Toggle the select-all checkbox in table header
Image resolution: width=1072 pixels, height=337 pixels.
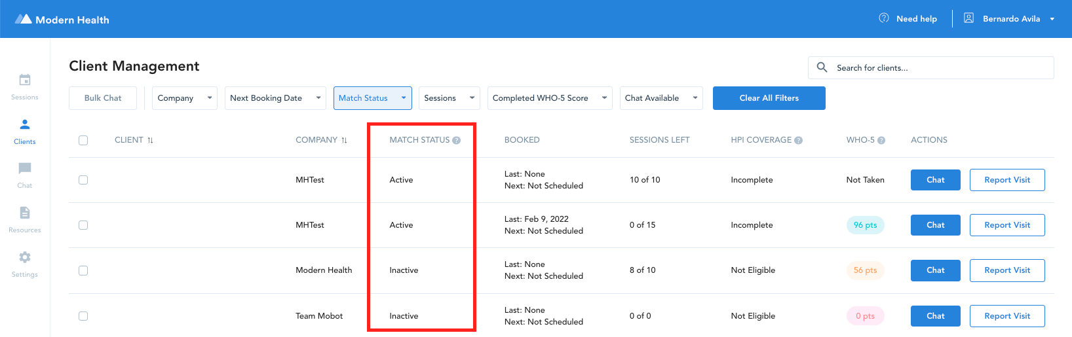pos(83,140)
